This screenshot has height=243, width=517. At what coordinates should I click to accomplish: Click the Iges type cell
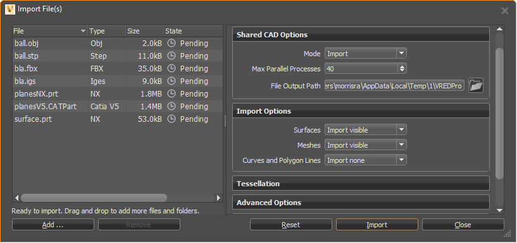[107, 81]
